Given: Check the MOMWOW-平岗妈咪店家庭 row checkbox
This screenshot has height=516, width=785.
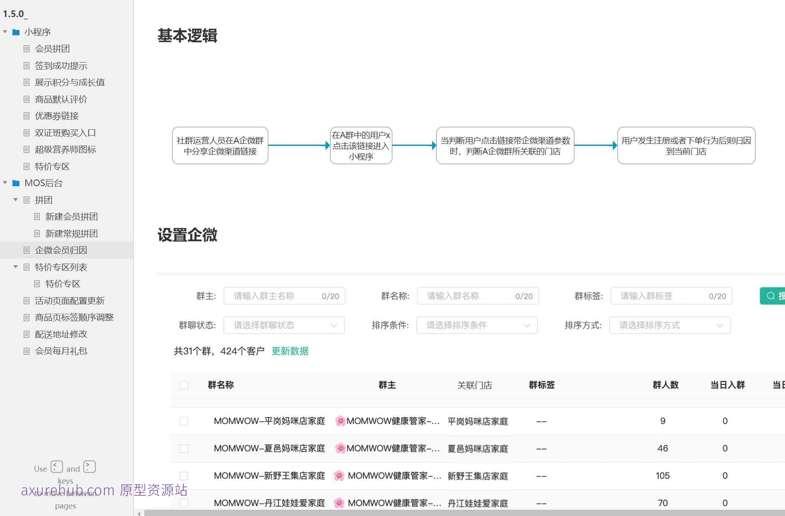Looking at the screenshot, I should [184, 421].
